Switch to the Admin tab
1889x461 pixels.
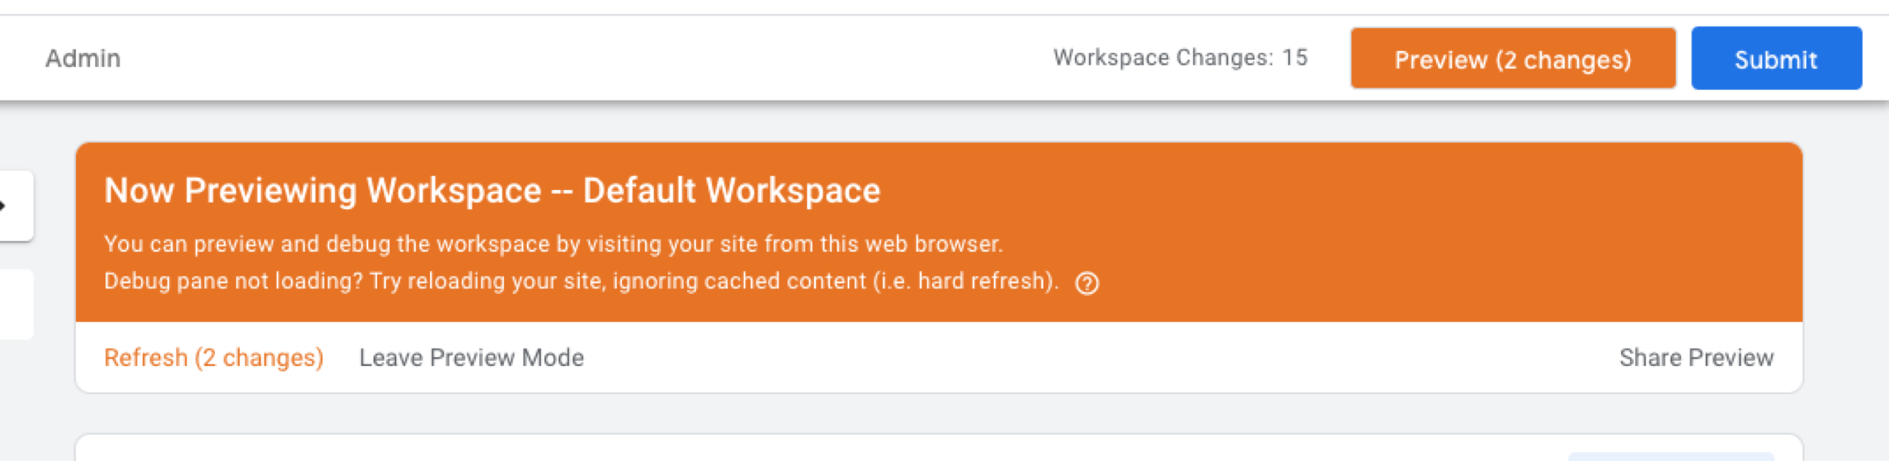pos(83,58)
